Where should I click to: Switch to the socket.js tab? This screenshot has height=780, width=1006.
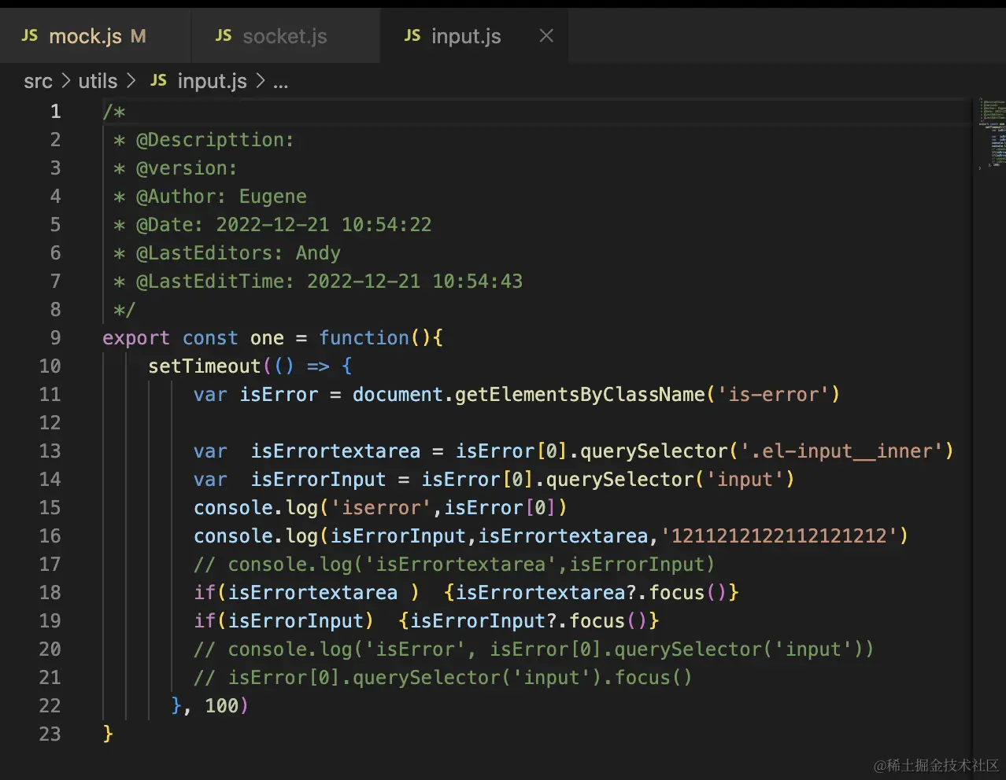click(287, 36)
